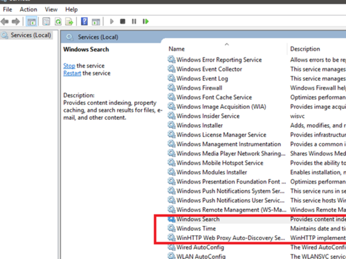The image size is (346, 259).
Task: Click the Services (Local) pane header
Action: click(x=98, y=37)
